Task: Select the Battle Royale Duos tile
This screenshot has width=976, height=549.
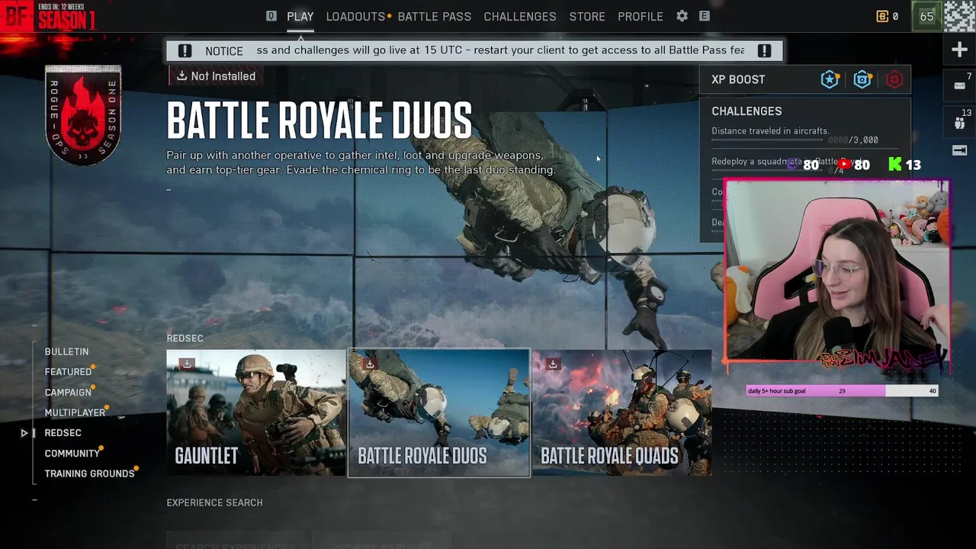Action: click(439, 413)
